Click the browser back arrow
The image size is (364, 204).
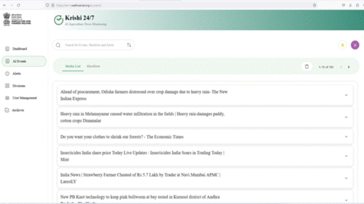4,5
